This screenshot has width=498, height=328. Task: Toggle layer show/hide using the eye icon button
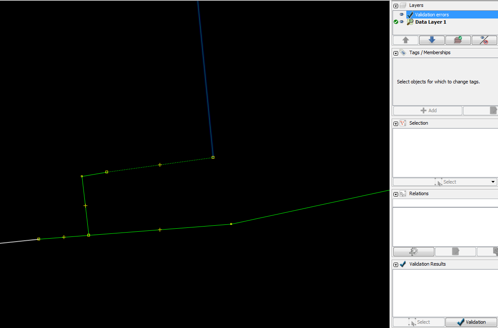coord(484,40)
